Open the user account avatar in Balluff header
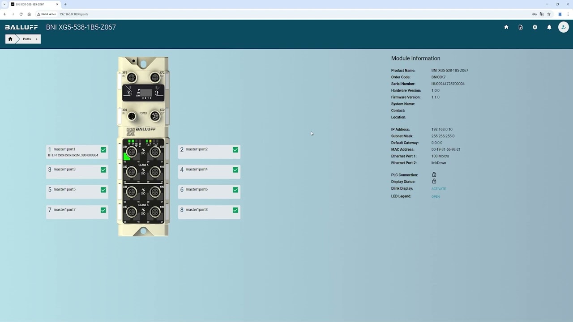The height and width of the screenshot is (322, 573). [x=564, y=27]
